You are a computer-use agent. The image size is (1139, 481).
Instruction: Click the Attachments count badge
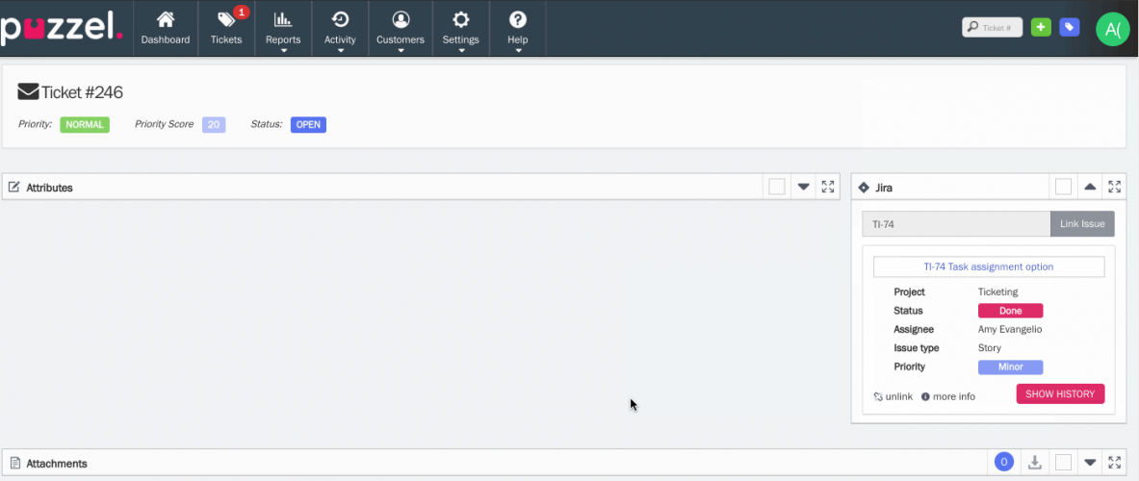click(1004, 463)
